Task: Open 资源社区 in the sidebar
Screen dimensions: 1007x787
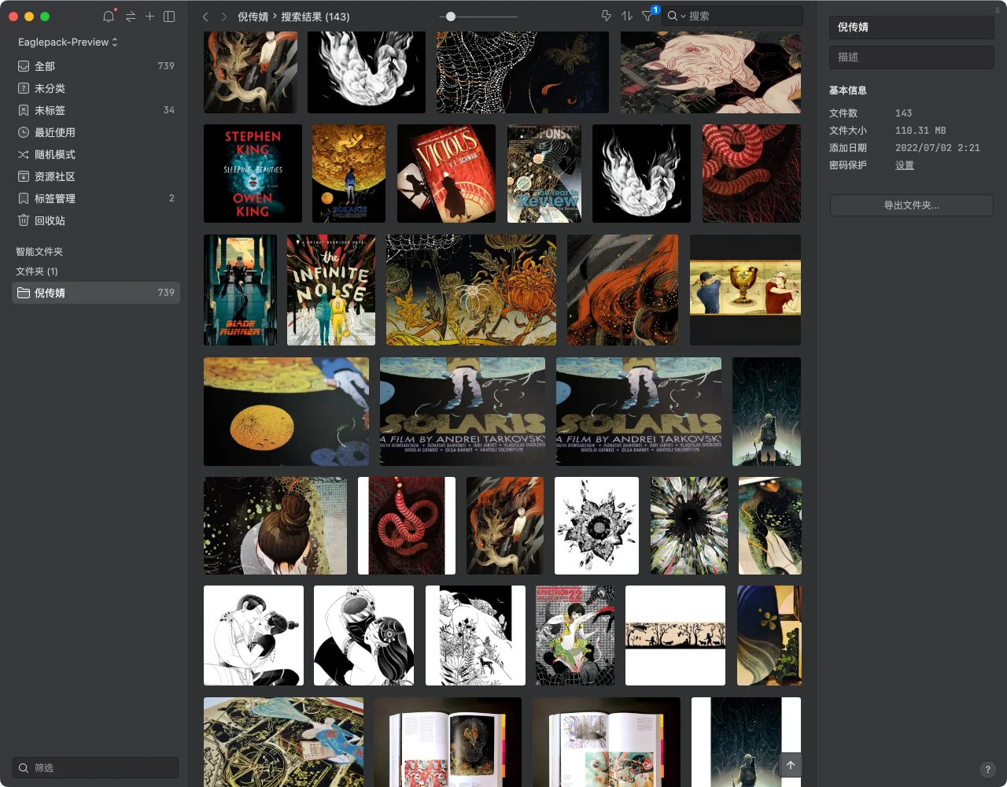Action: coord(96,176)
